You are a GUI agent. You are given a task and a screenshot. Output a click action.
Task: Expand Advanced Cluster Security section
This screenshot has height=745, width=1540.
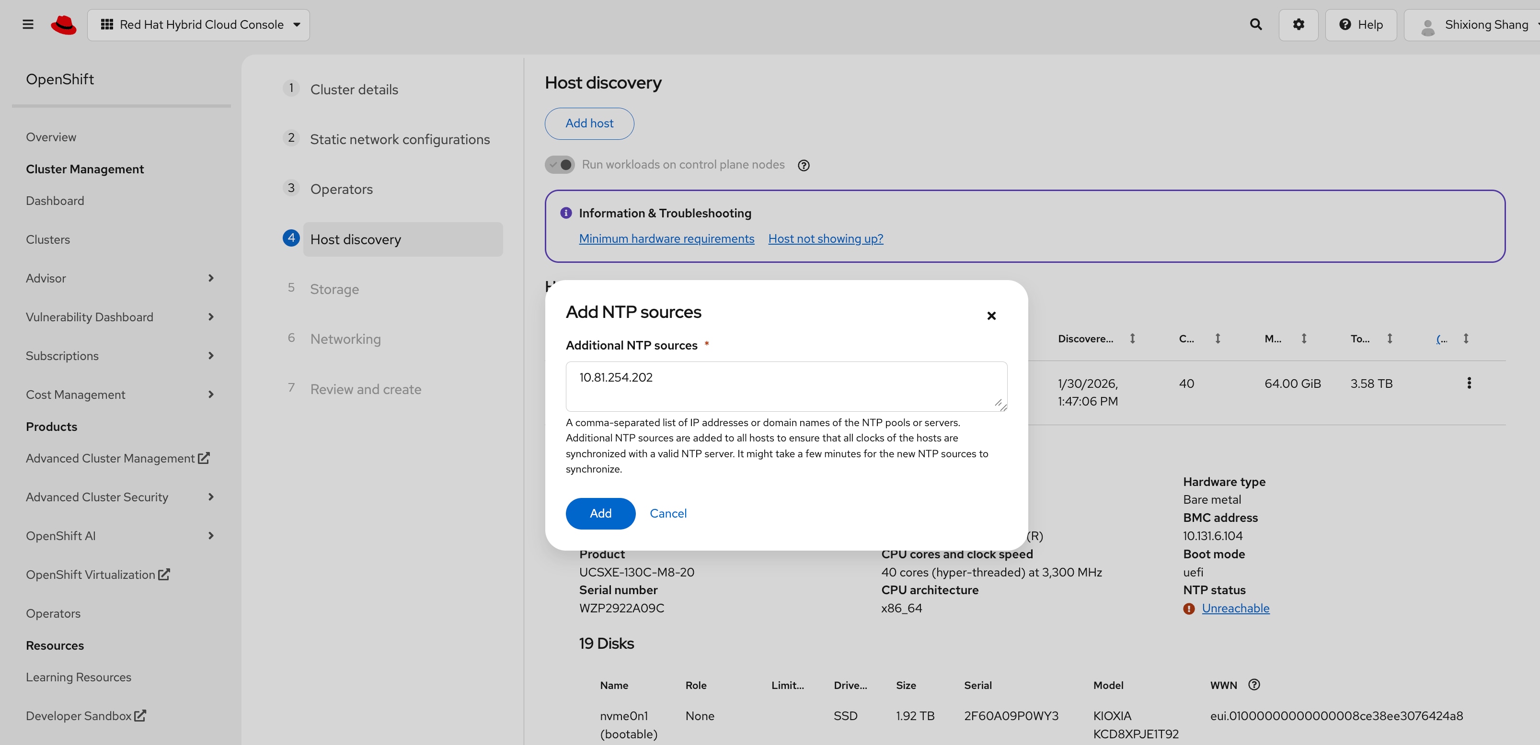click(120, 497)
